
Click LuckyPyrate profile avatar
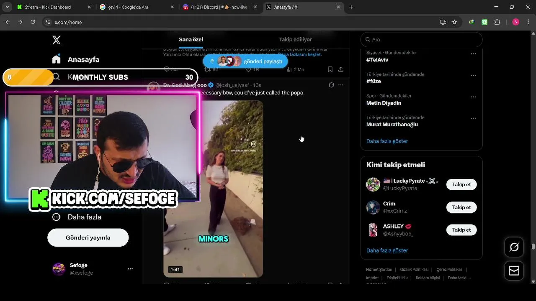(373, 184)
